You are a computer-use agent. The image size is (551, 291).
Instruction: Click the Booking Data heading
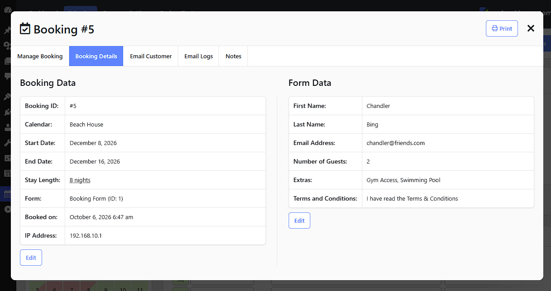[x=47, y=83]
